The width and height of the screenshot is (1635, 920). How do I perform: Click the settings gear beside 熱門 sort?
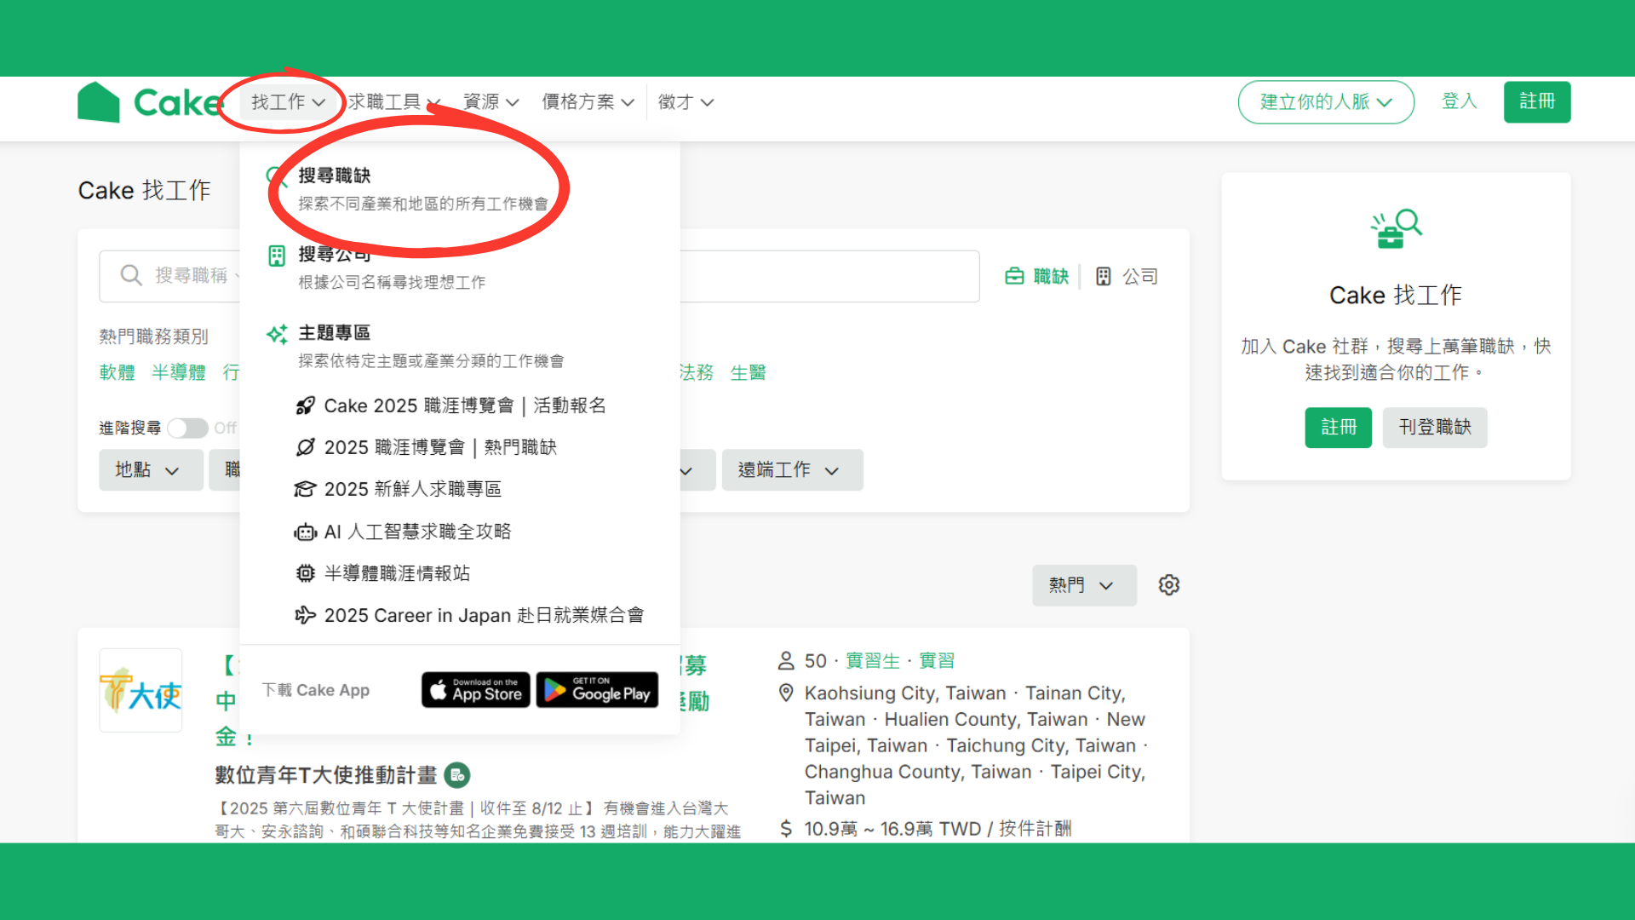1168,585
